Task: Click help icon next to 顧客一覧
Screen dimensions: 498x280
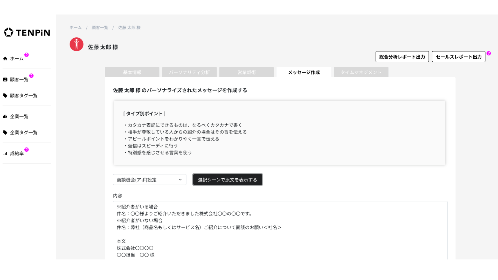Action: [31, 76]
